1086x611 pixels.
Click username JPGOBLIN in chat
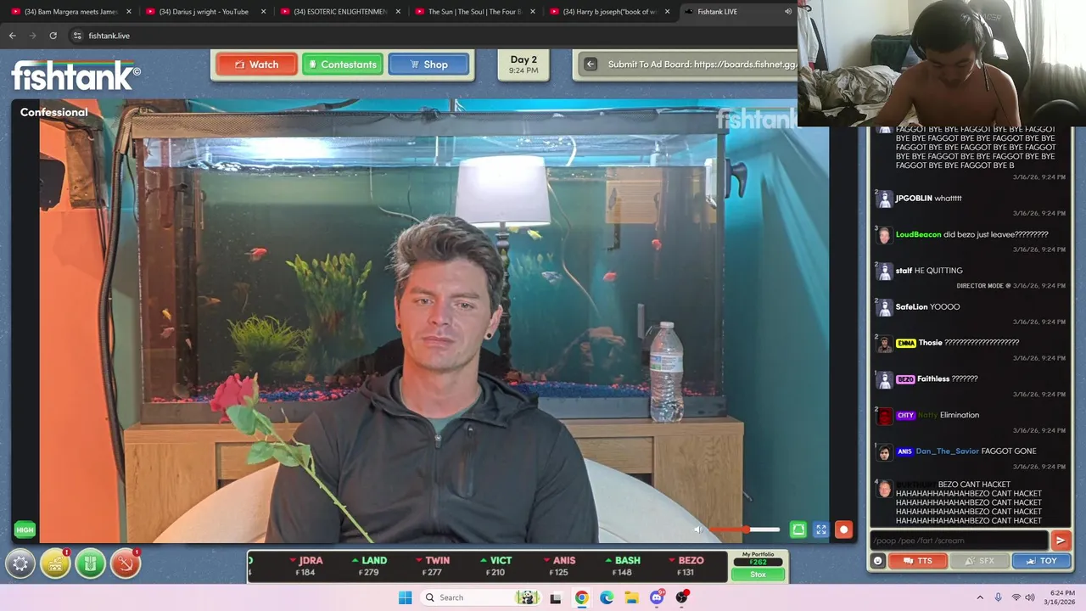[x=914, y=198]
